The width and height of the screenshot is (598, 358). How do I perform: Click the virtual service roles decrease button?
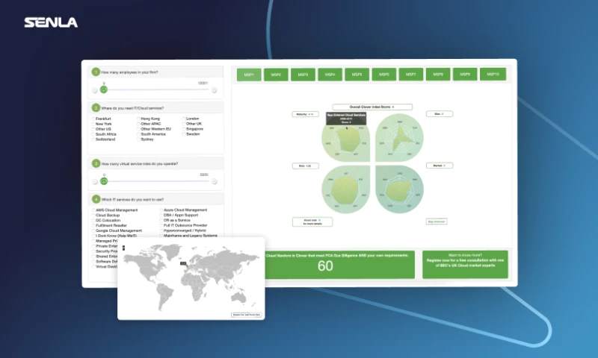tap(95, 181)
